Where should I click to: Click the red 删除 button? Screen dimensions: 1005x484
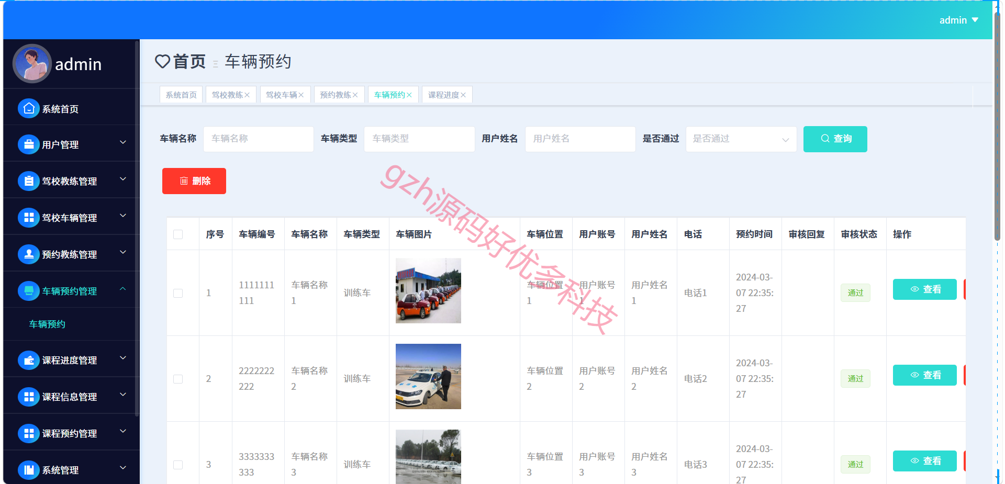coord(194,181)
